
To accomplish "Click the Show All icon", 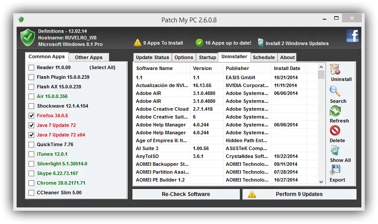I will click(335, 150).
